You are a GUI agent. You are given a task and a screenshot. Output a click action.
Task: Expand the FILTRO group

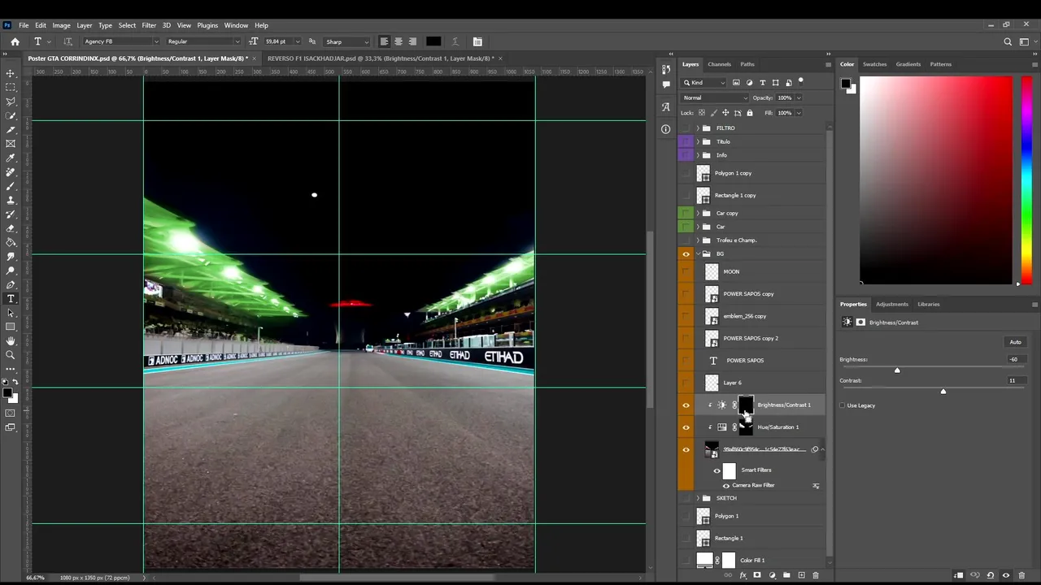pyautogui.click(x=697, y=128)
